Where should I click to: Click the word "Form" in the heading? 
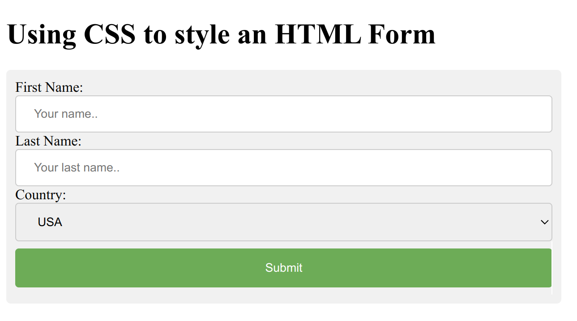pyautogui.click(x=402, y=34)
